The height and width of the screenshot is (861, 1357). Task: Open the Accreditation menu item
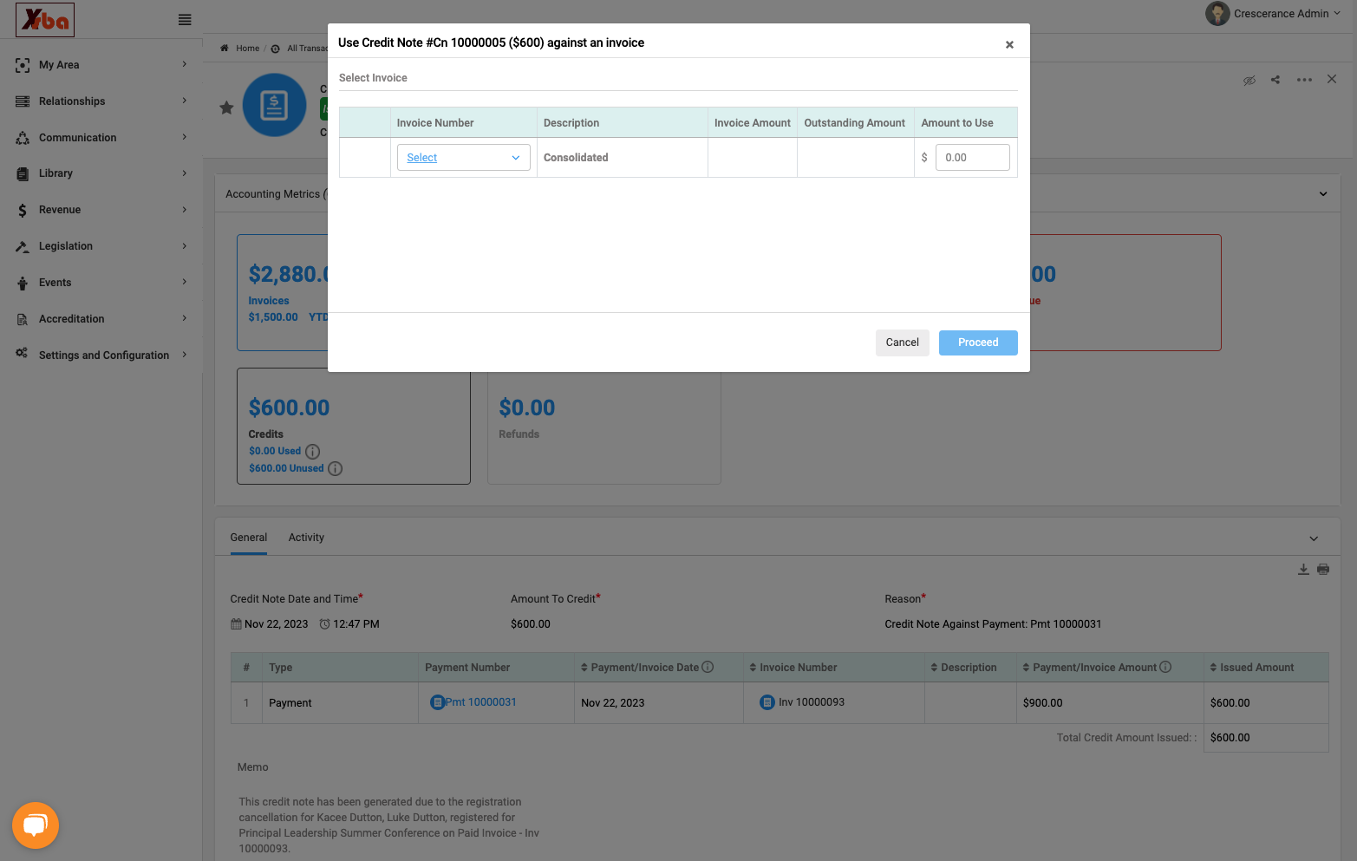tap(101, 319)
